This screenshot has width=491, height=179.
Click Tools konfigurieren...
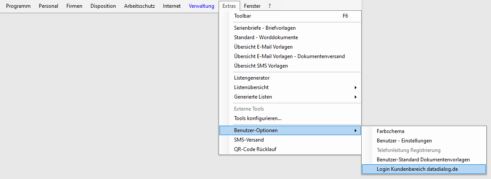257,118
